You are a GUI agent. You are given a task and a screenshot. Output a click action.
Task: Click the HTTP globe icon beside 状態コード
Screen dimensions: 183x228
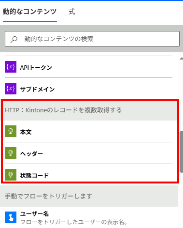[11, 175]
